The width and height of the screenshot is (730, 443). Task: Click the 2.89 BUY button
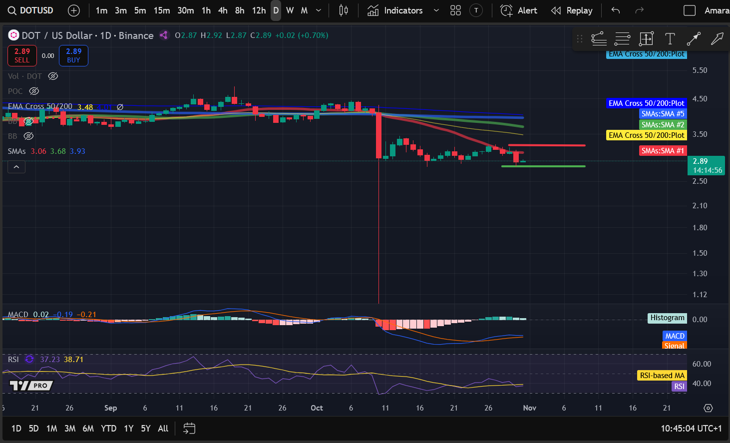[73, 56]
